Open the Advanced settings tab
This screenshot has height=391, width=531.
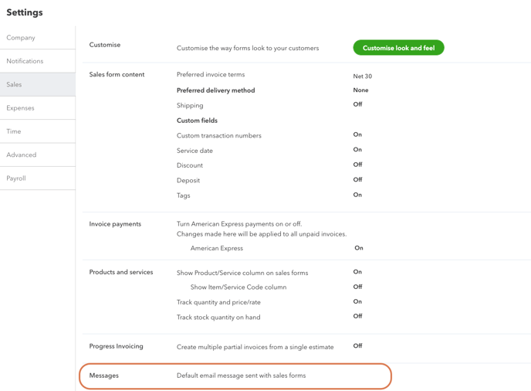coord(38,155)
